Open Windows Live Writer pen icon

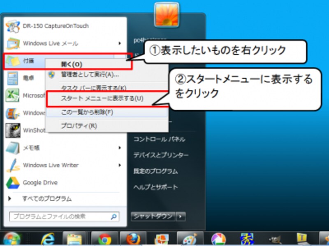(13, 165)
